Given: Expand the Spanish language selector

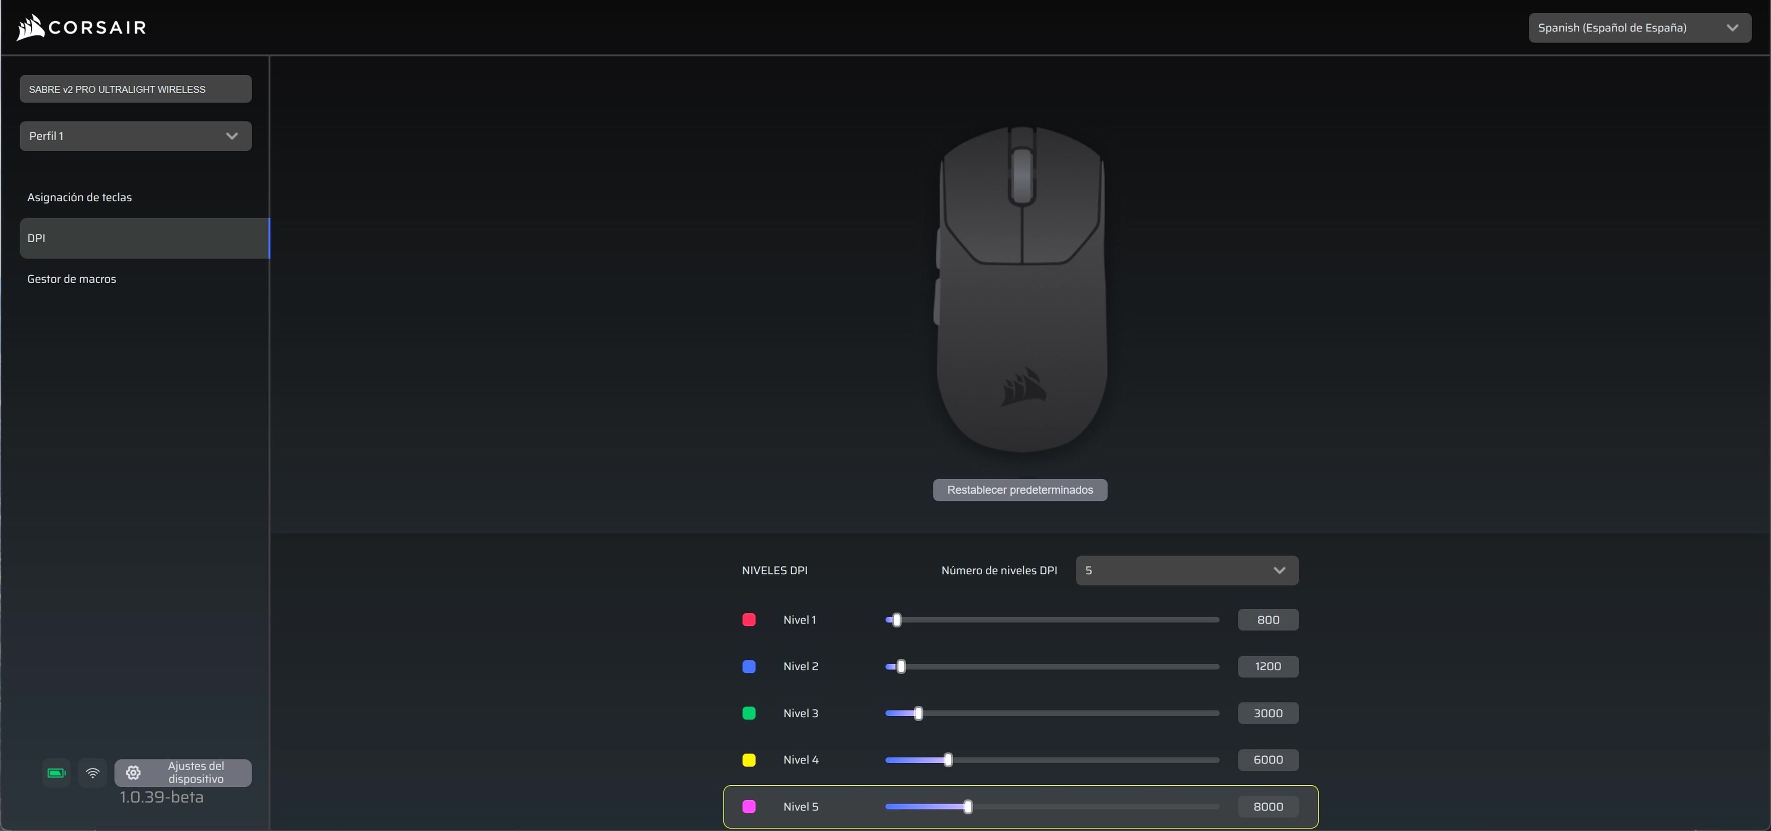Looking at the screenshot, I should click(1639, 28).
